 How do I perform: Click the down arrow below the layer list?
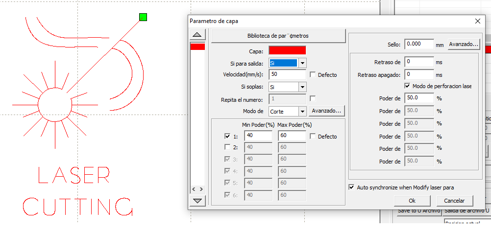point(197,201)
